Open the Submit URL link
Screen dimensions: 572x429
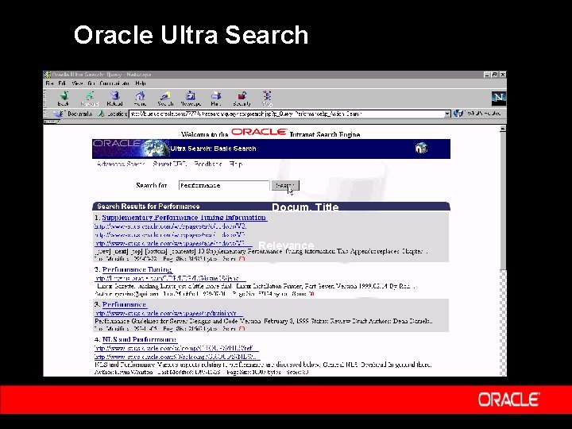(x=170, y=164)
